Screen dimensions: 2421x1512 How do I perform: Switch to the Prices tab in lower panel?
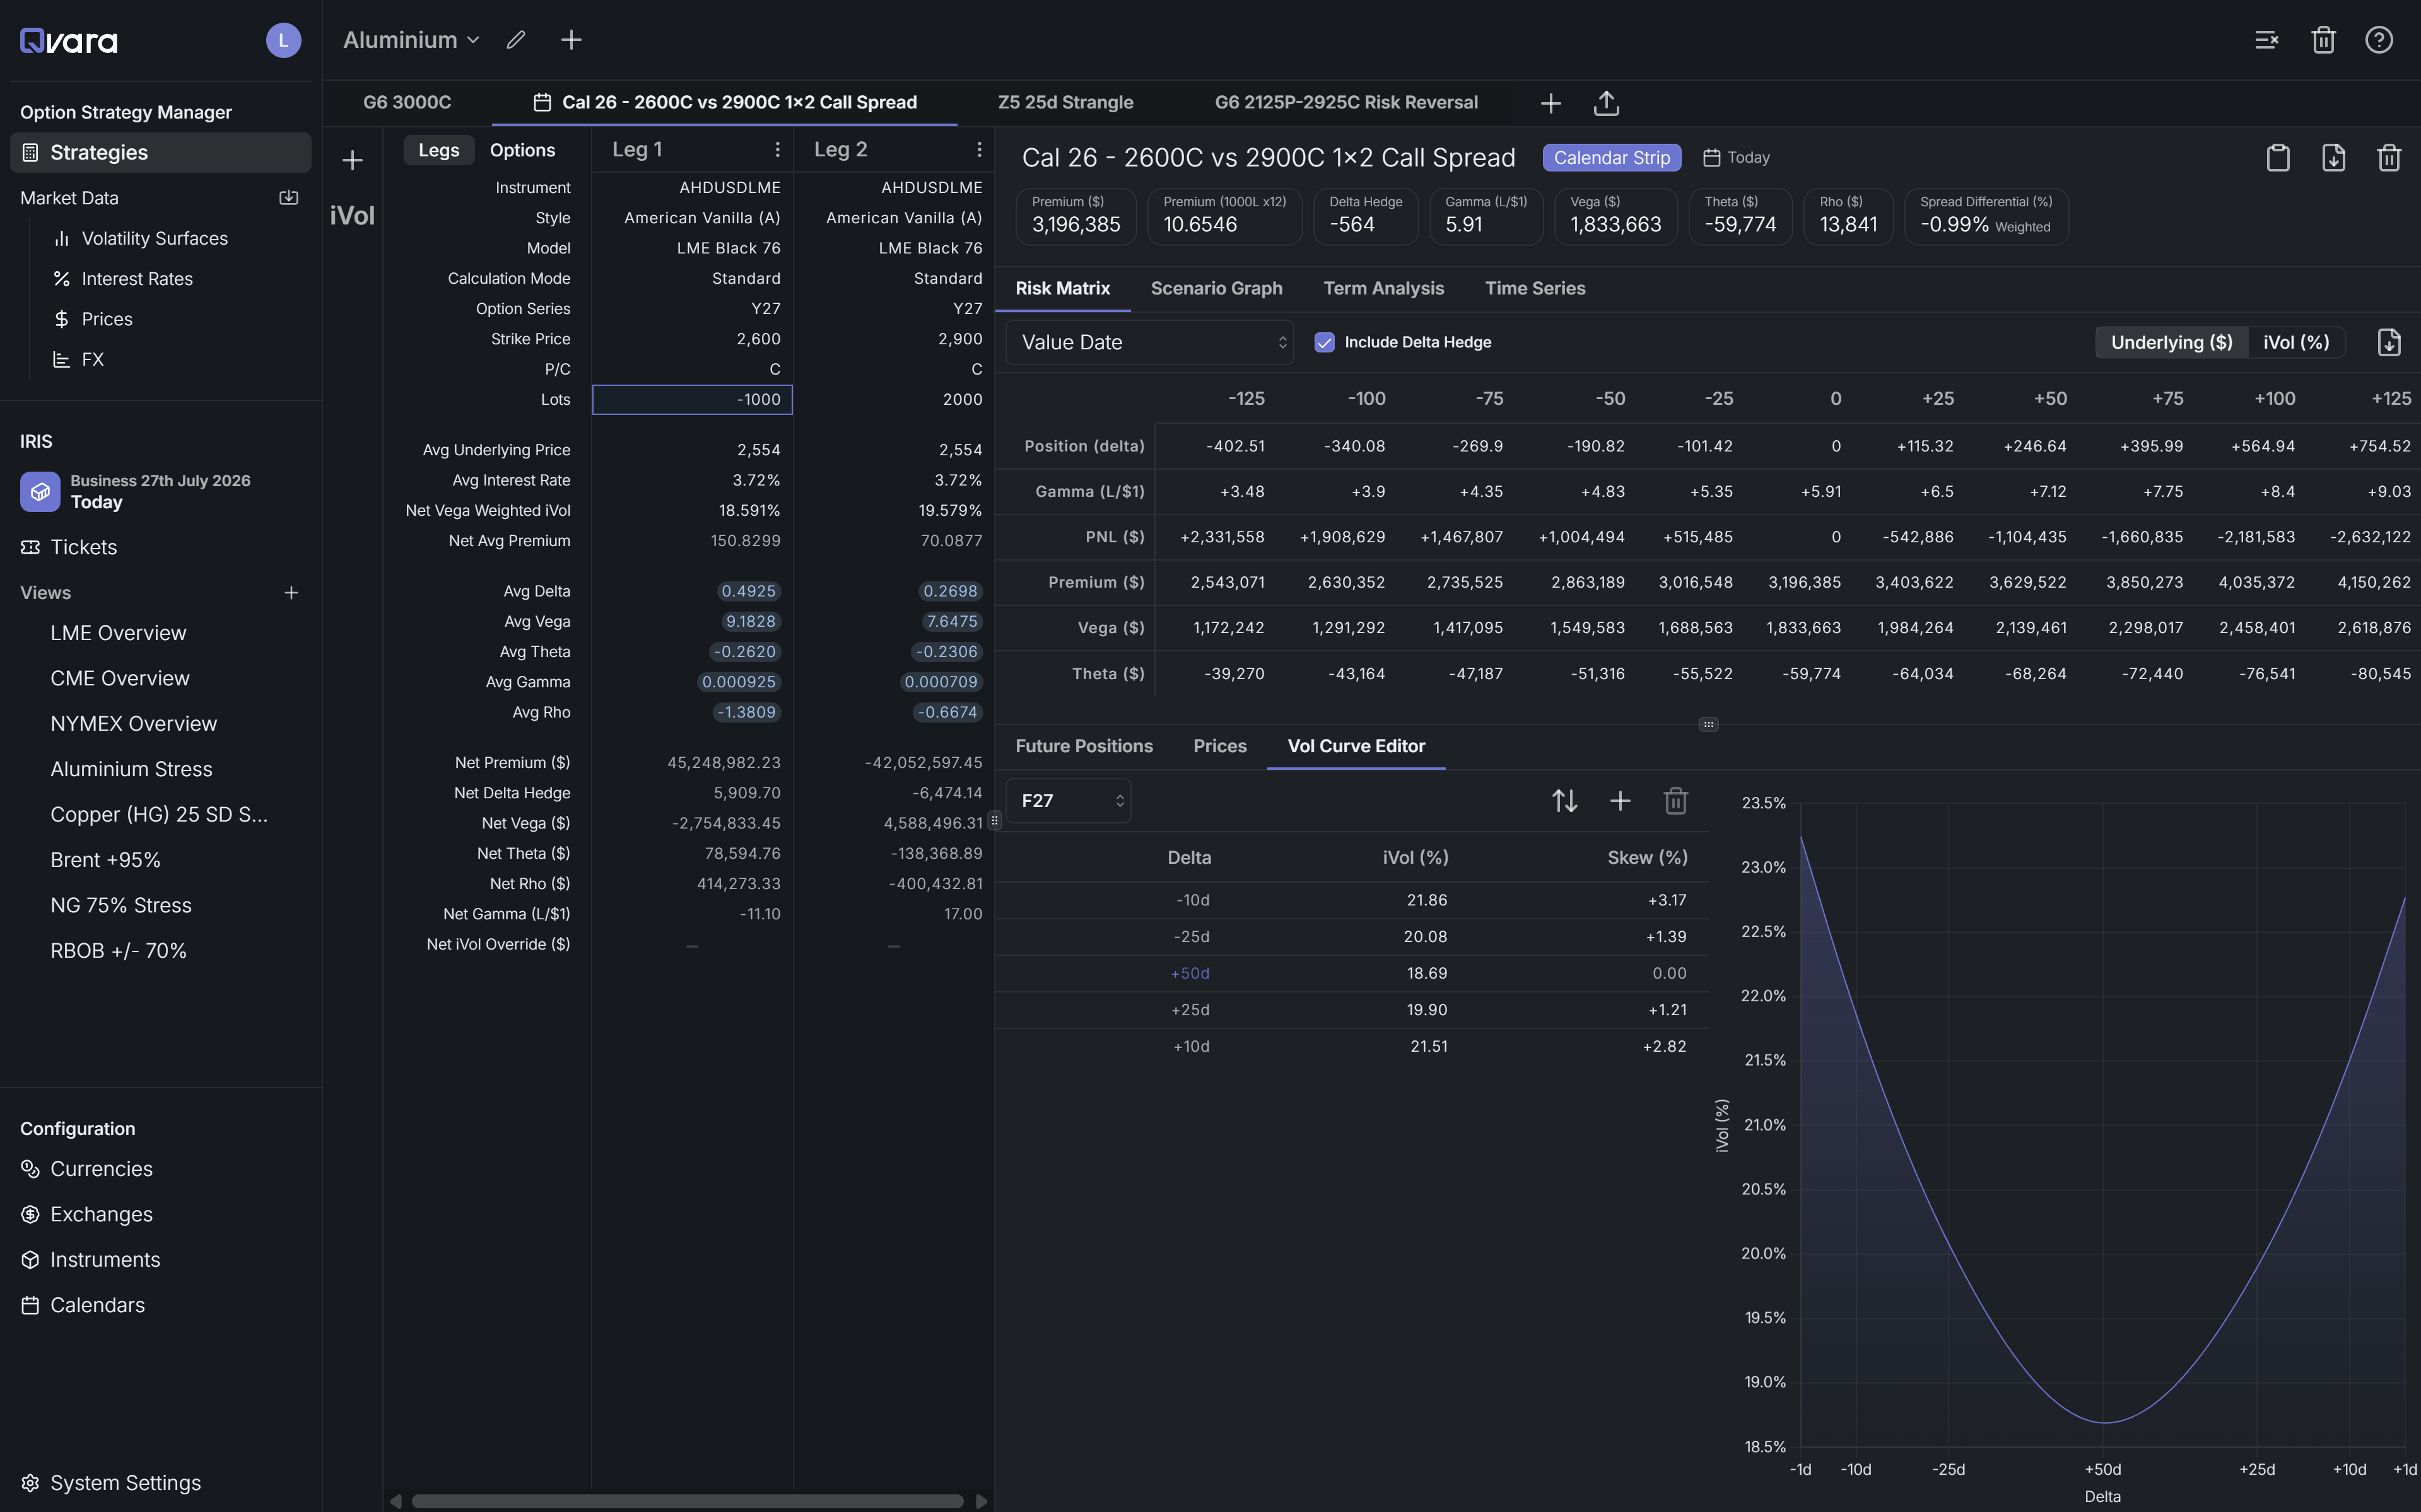point(1219,746)
